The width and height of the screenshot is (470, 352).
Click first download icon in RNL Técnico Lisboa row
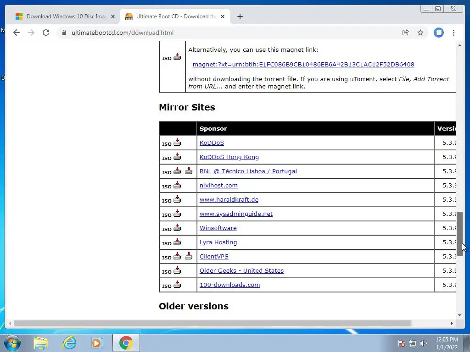[x=177, y=170]
